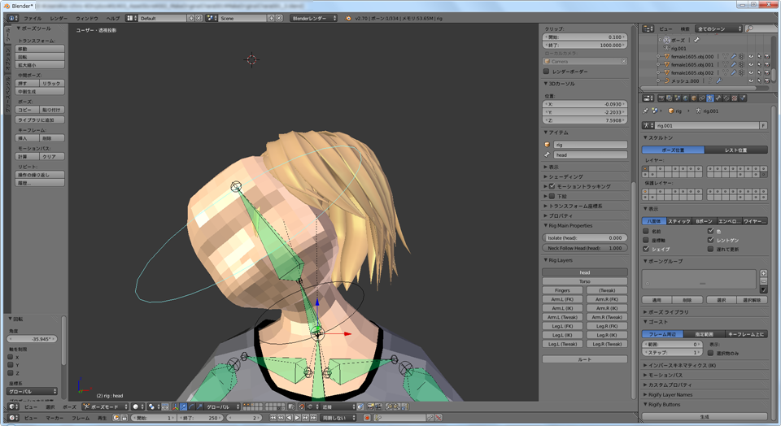781x426 pixels.
Task: Enable the 選択物のみ checkbox
Action: 711,353
